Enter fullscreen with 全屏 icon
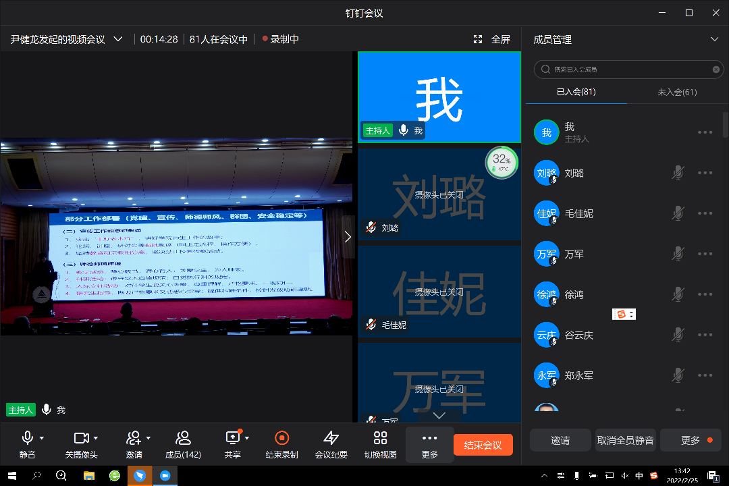Image resolution: width=729 pixels, height=486 pixels. point(479,39)
